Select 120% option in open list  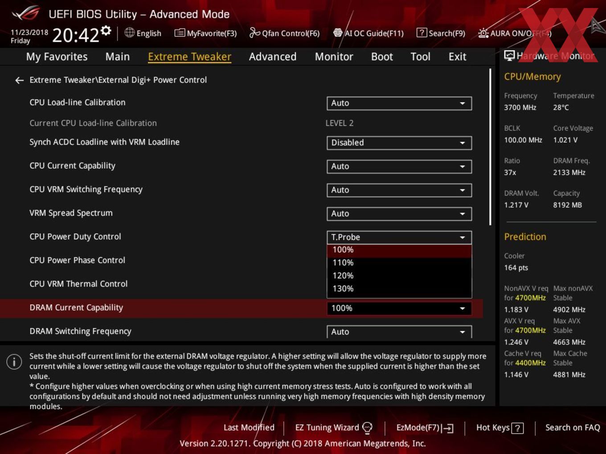399,276
